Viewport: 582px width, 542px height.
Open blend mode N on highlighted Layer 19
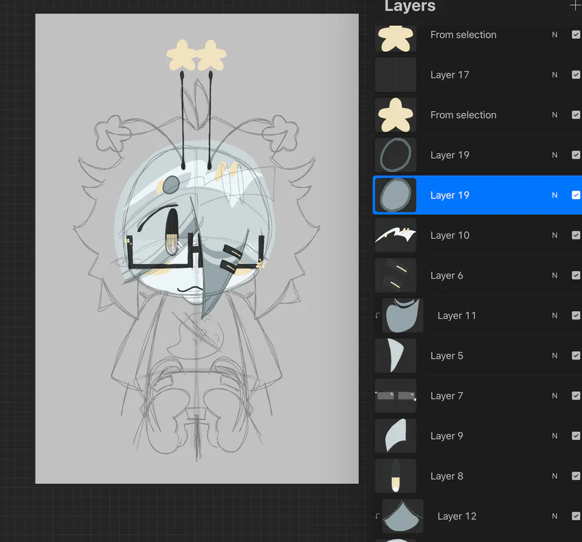coord(555,195)
